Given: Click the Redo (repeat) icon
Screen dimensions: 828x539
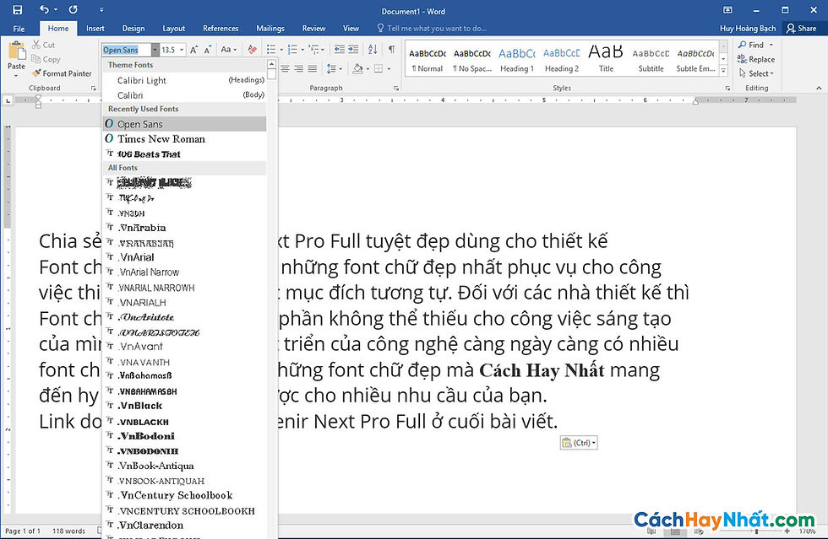Looking at the screenshot, I should click(x=74, y=9).
